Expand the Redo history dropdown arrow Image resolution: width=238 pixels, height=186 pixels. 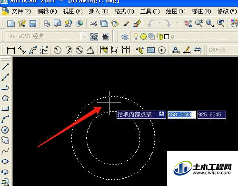pyautogui.click(x=177, y=23)
